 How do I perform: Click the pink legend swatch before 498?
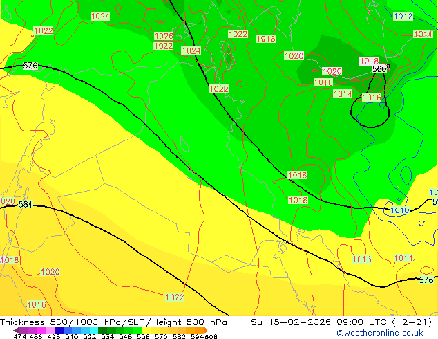point(50,330)
